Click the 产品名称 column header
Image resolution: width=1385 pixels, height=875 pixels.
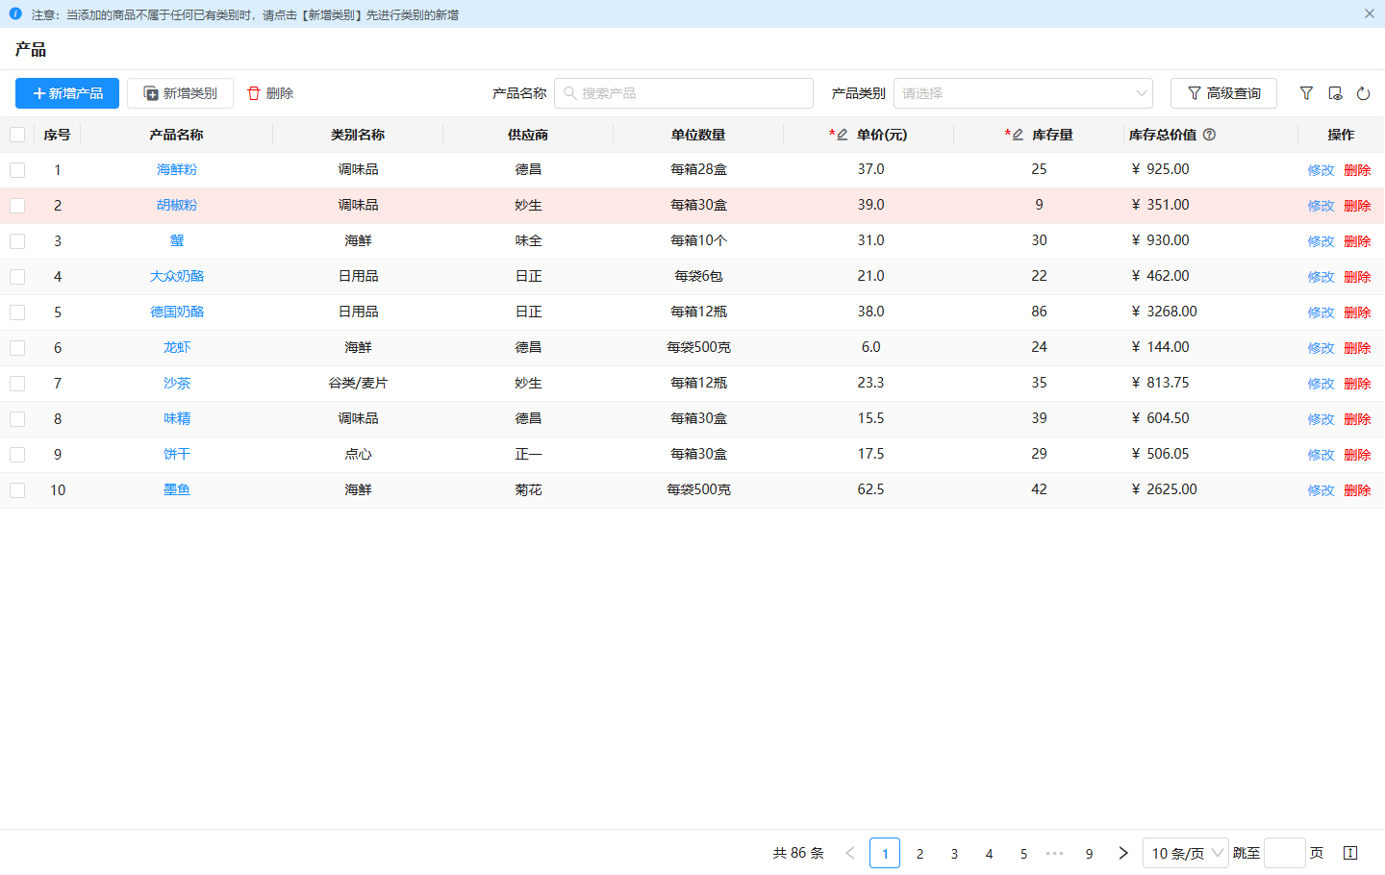click(x=176, y=135)
